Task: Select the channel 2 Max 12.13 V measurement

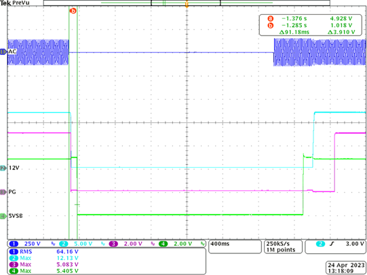Action: [x=43, y=258]
